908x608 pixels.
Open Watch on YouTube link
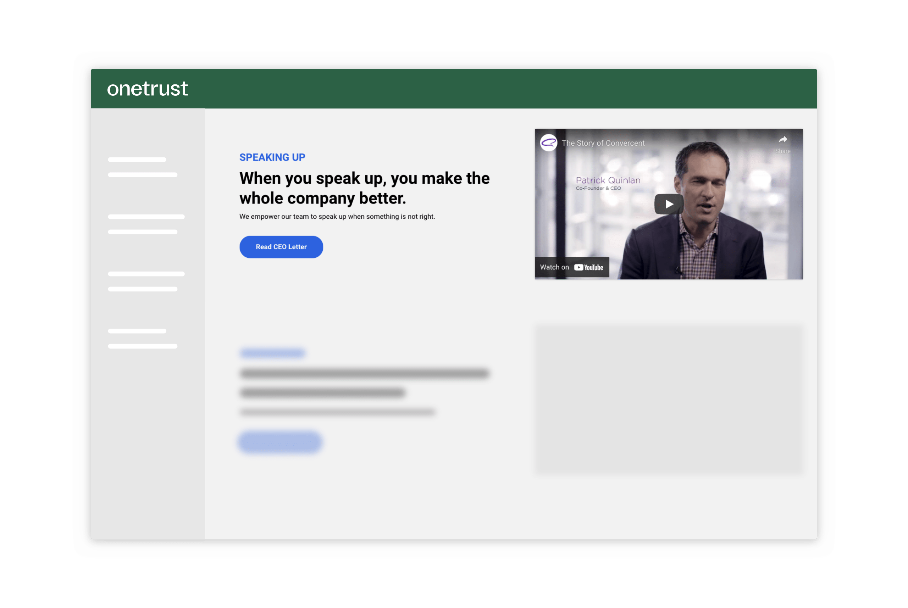tap(572, 267)
